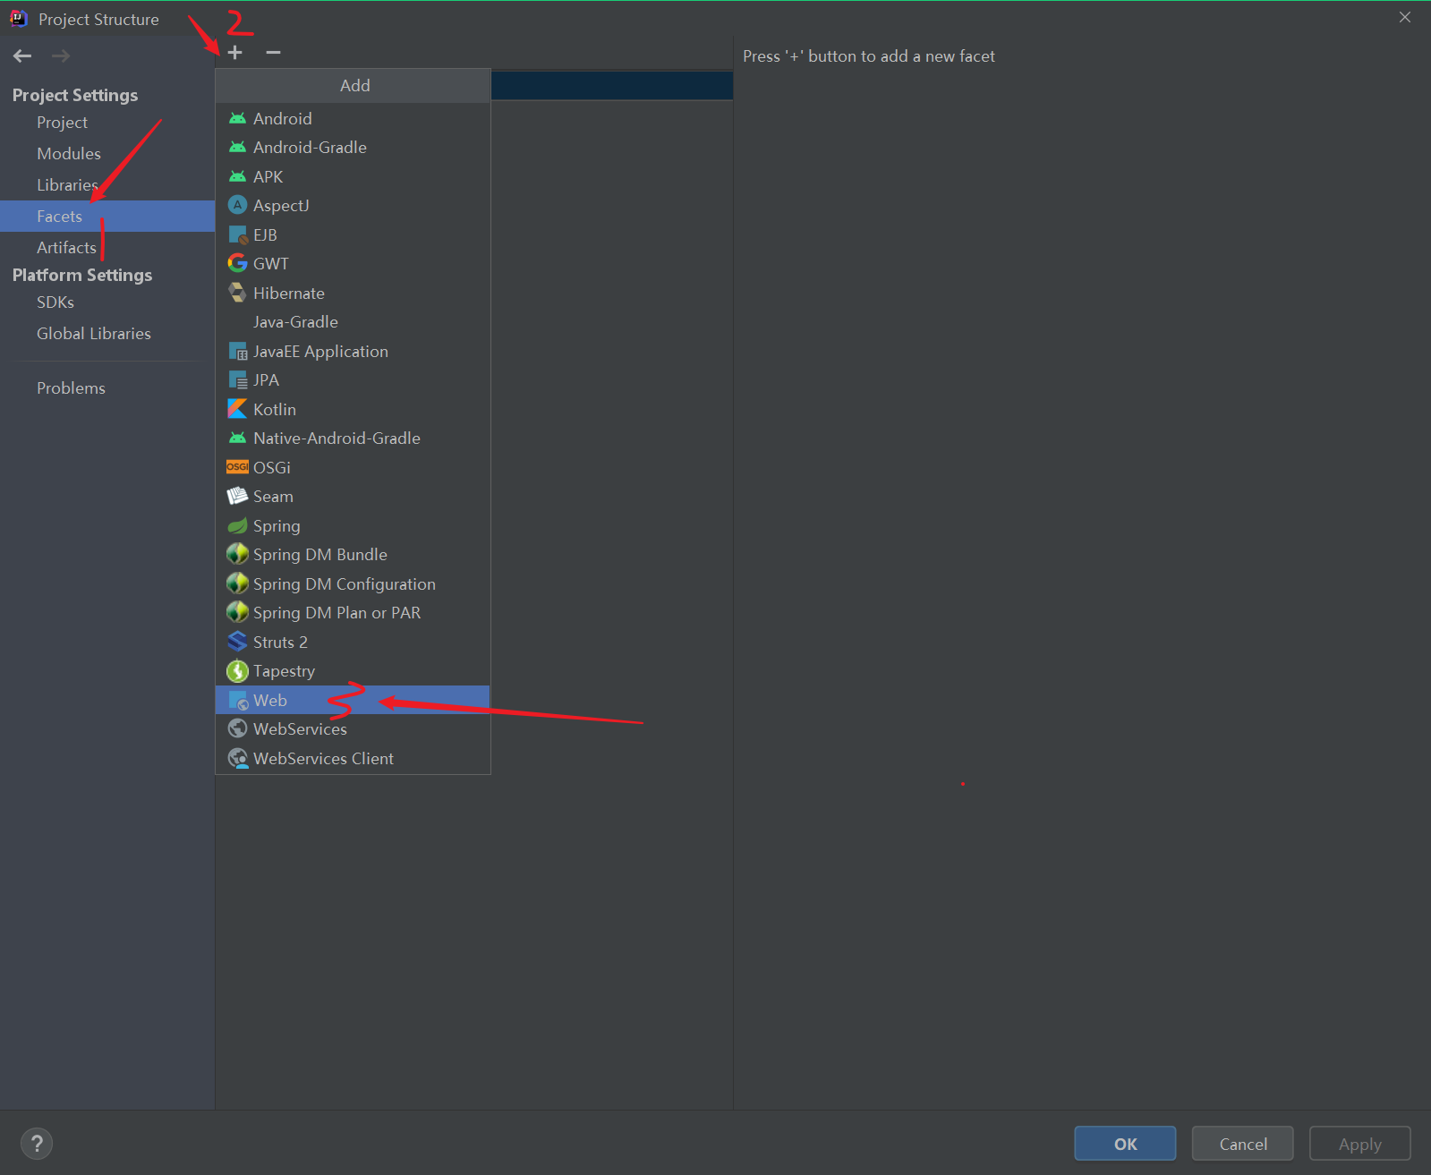
Task: Click the Kotlin label in the Add list
Action: point(275,409)
